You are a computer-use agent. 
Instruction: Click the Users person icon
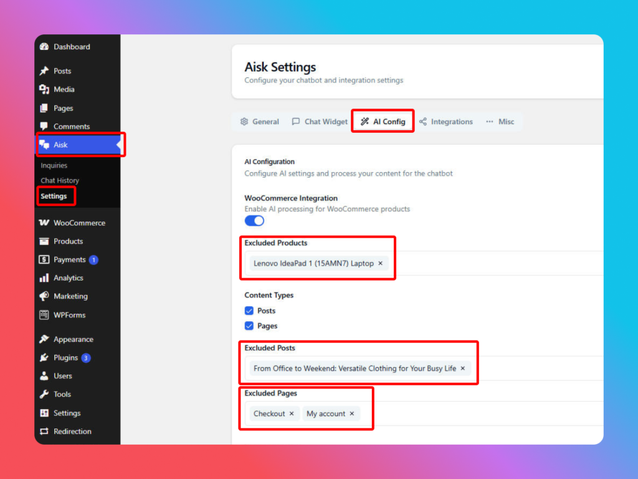(44, 376)
